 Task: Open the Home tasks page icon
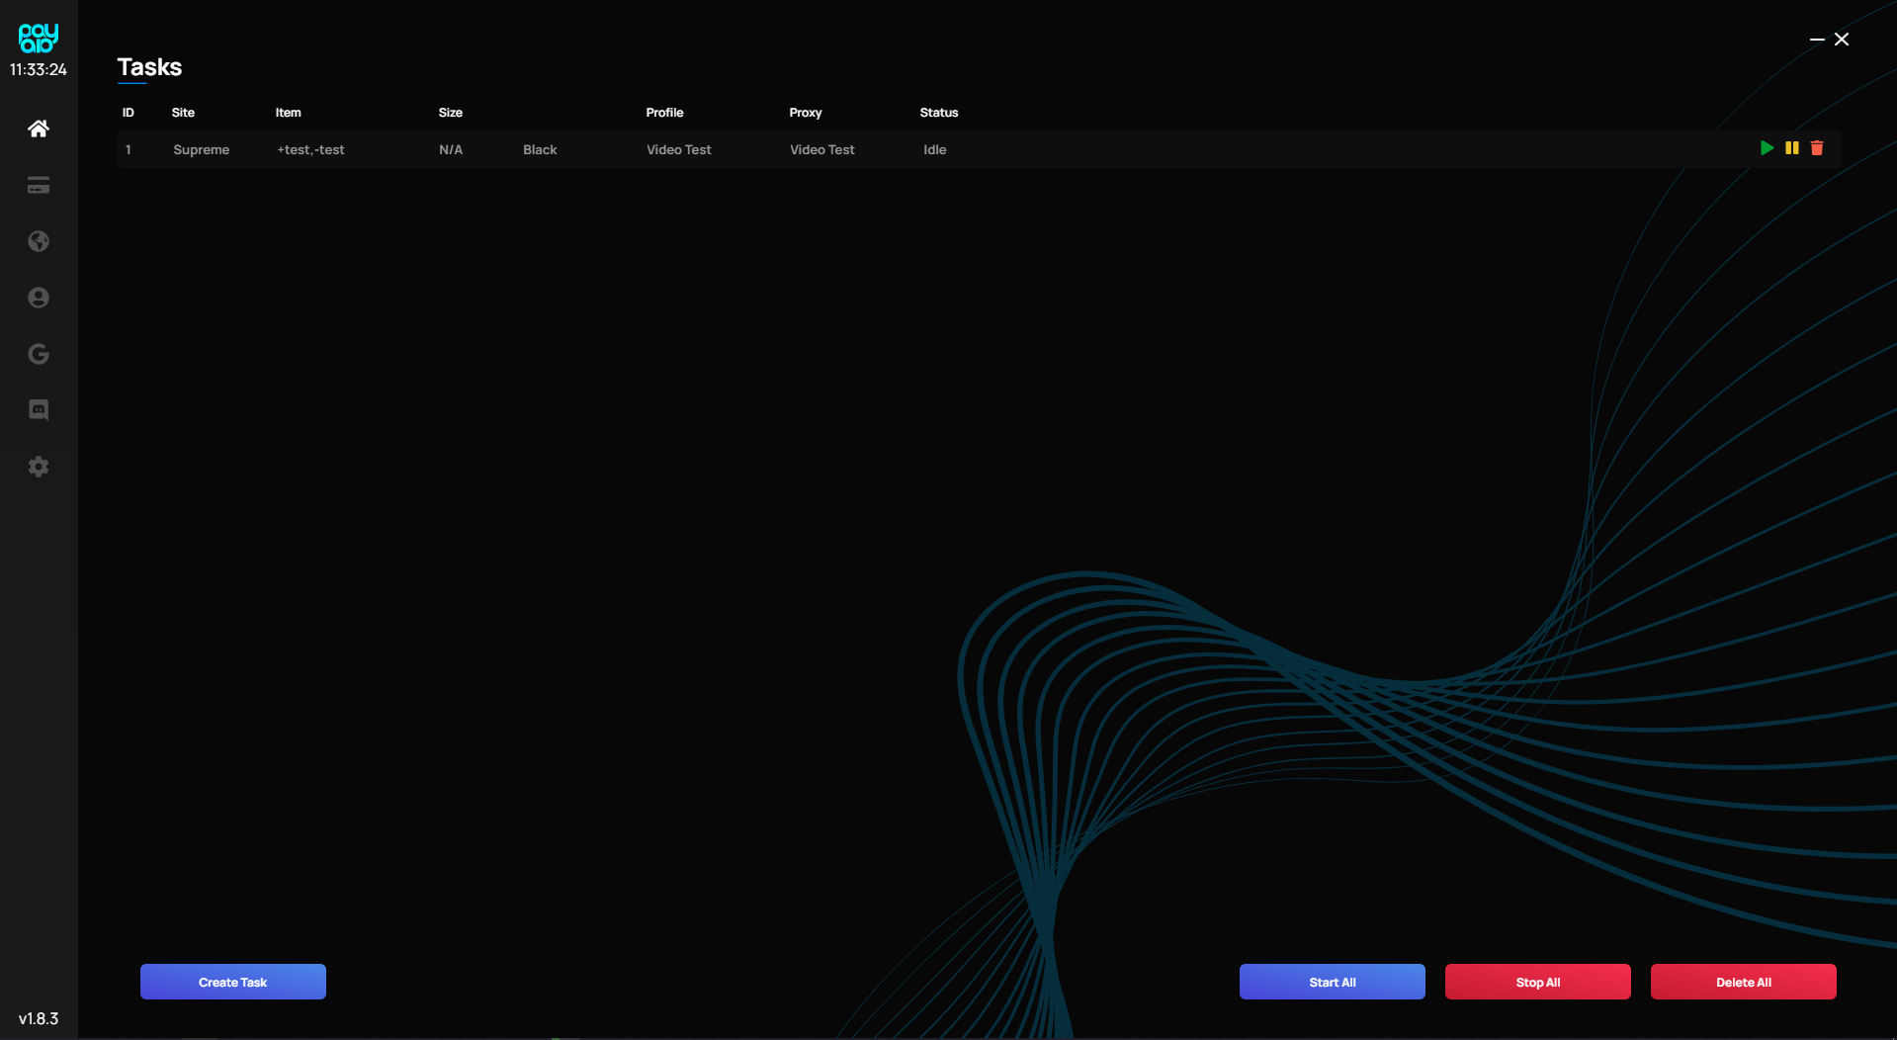pos(39,129)
